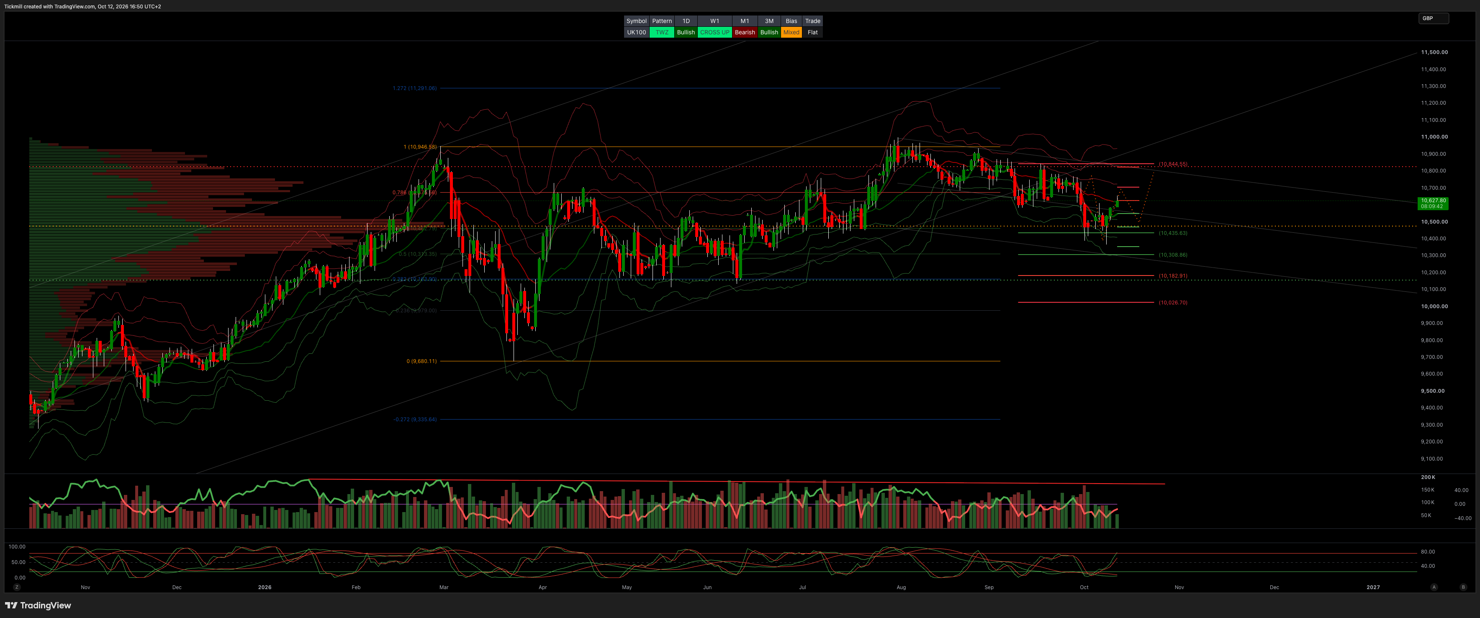Click the 200K volume scale label
The width and height of the screenshot is (1480, 618).
(1428, 477)
